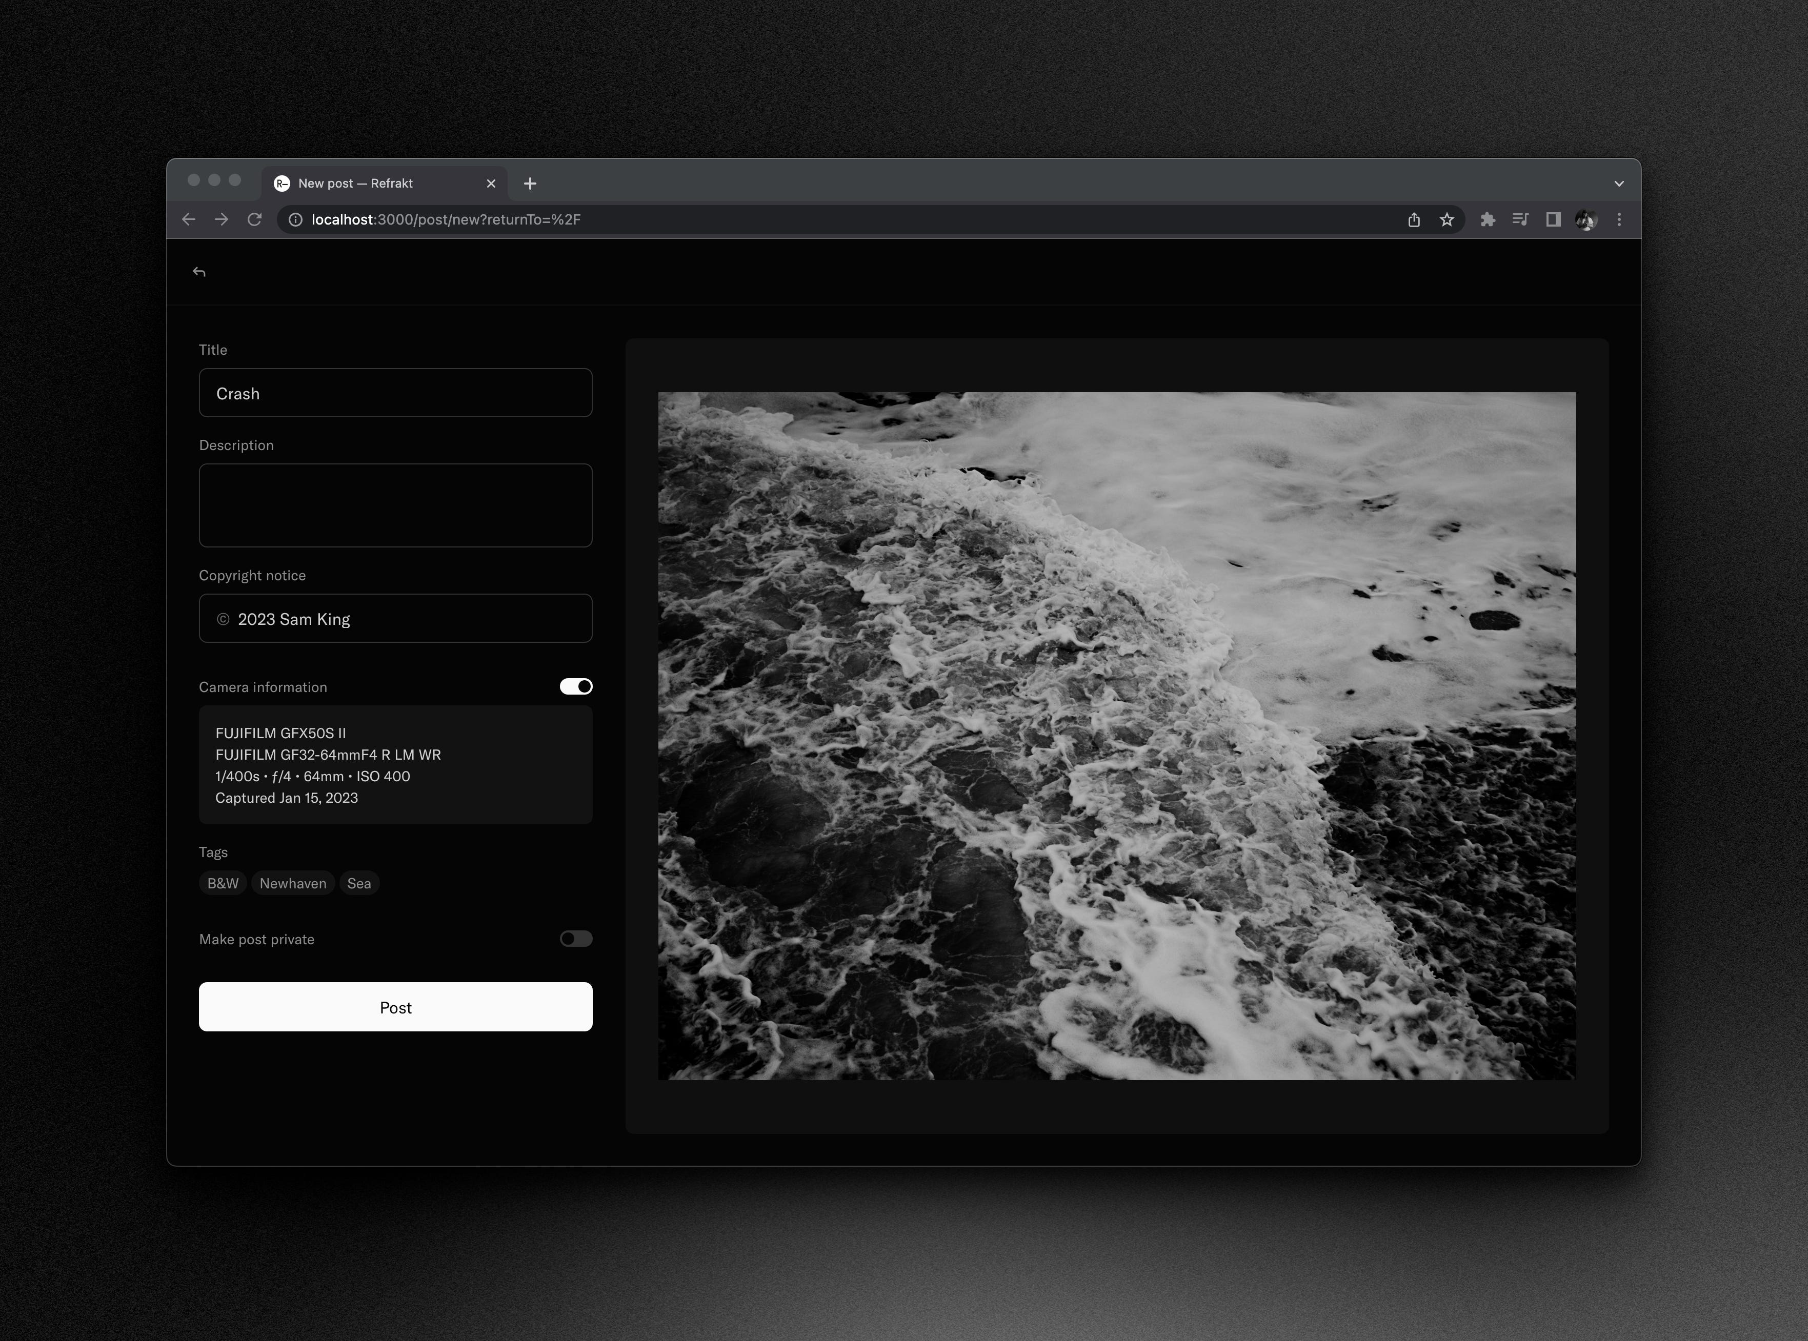The width and height of the screenshot is (1808, 1341).
Task: Click into the Title field containing Crash
Action: click(x=395, y=393)
